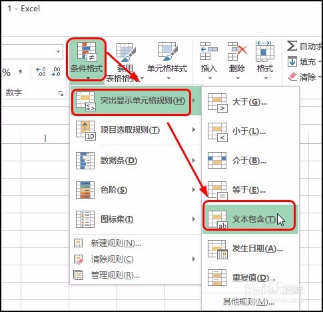The height and width of the screenshot is (312, 323).
Task: Click the 清除 eraser icon
Action: 292,77
